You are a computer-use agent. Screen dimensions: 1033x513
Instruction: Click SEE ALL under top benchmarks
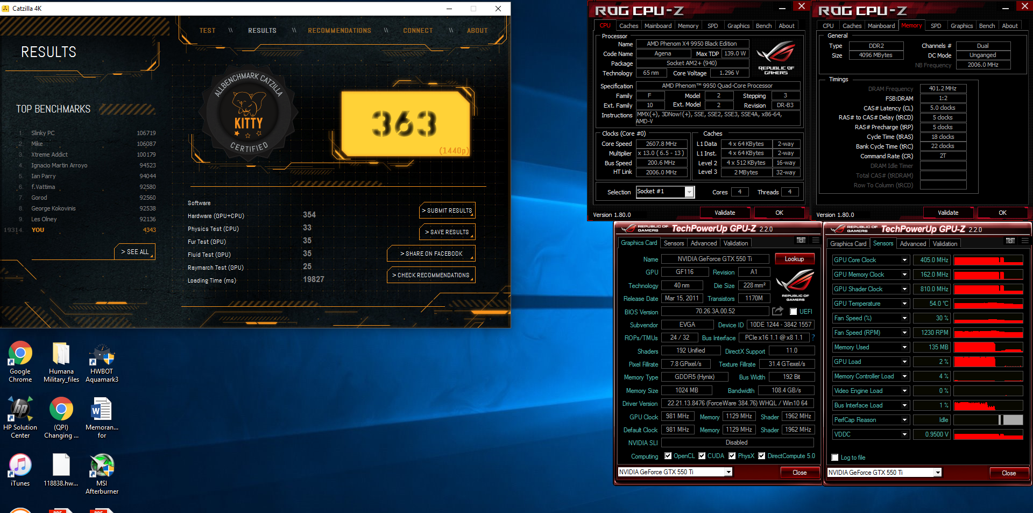click(135, 252)
